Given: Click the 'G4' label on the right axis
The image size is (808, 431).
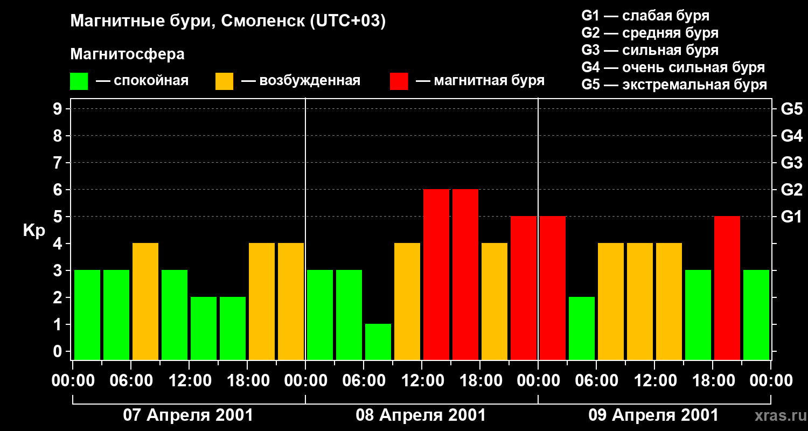Looking at the screenshot, I should tap(792, 136).
